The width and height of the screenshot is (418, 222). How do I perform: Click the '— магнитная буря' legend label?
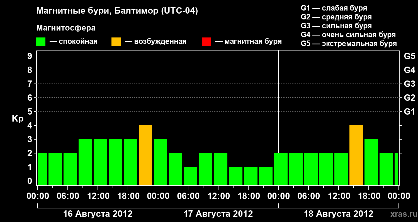248,42
